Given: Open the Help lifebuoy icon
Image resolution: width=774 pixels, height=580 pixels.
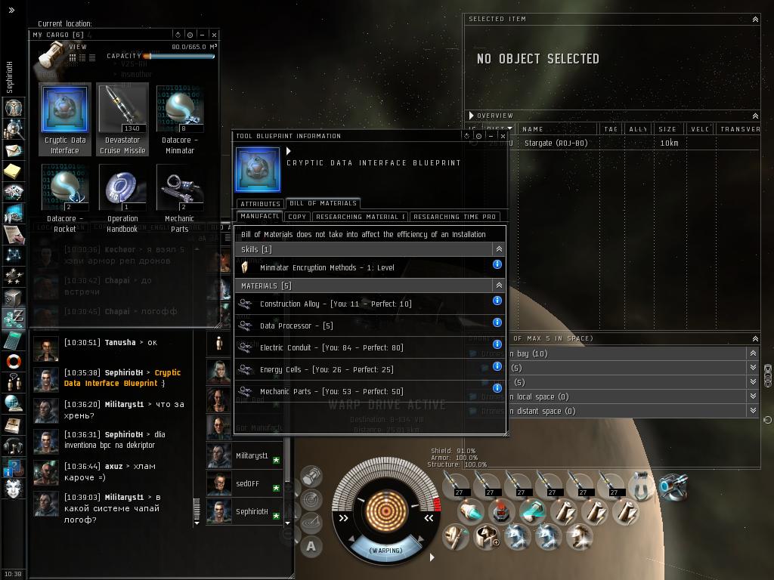Looking at the screenshot, I should coord(14,361).
